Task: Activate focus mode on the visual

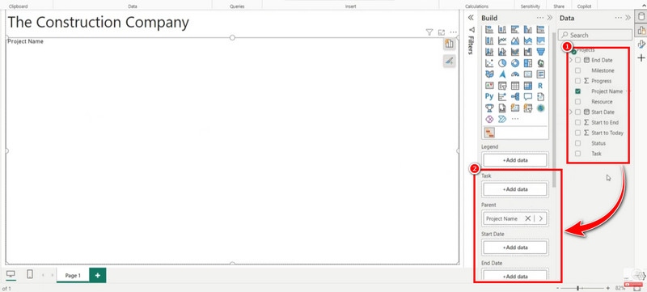Action: (x=442, y=32)
